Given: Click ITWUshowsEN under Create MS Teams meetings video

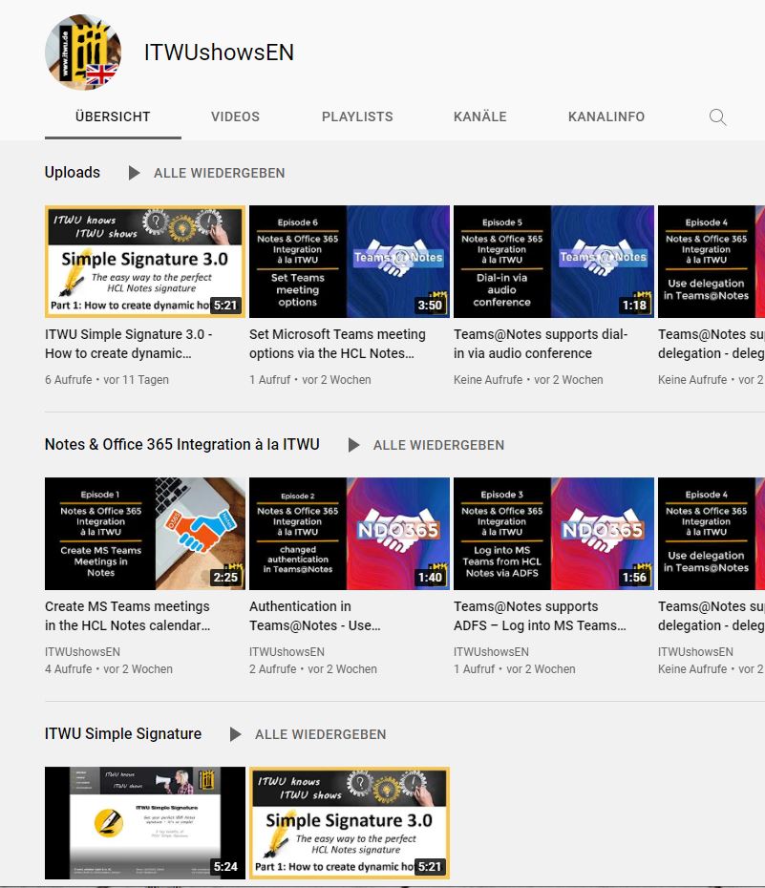Looking at the screenshot, I should tap(83, 652).
